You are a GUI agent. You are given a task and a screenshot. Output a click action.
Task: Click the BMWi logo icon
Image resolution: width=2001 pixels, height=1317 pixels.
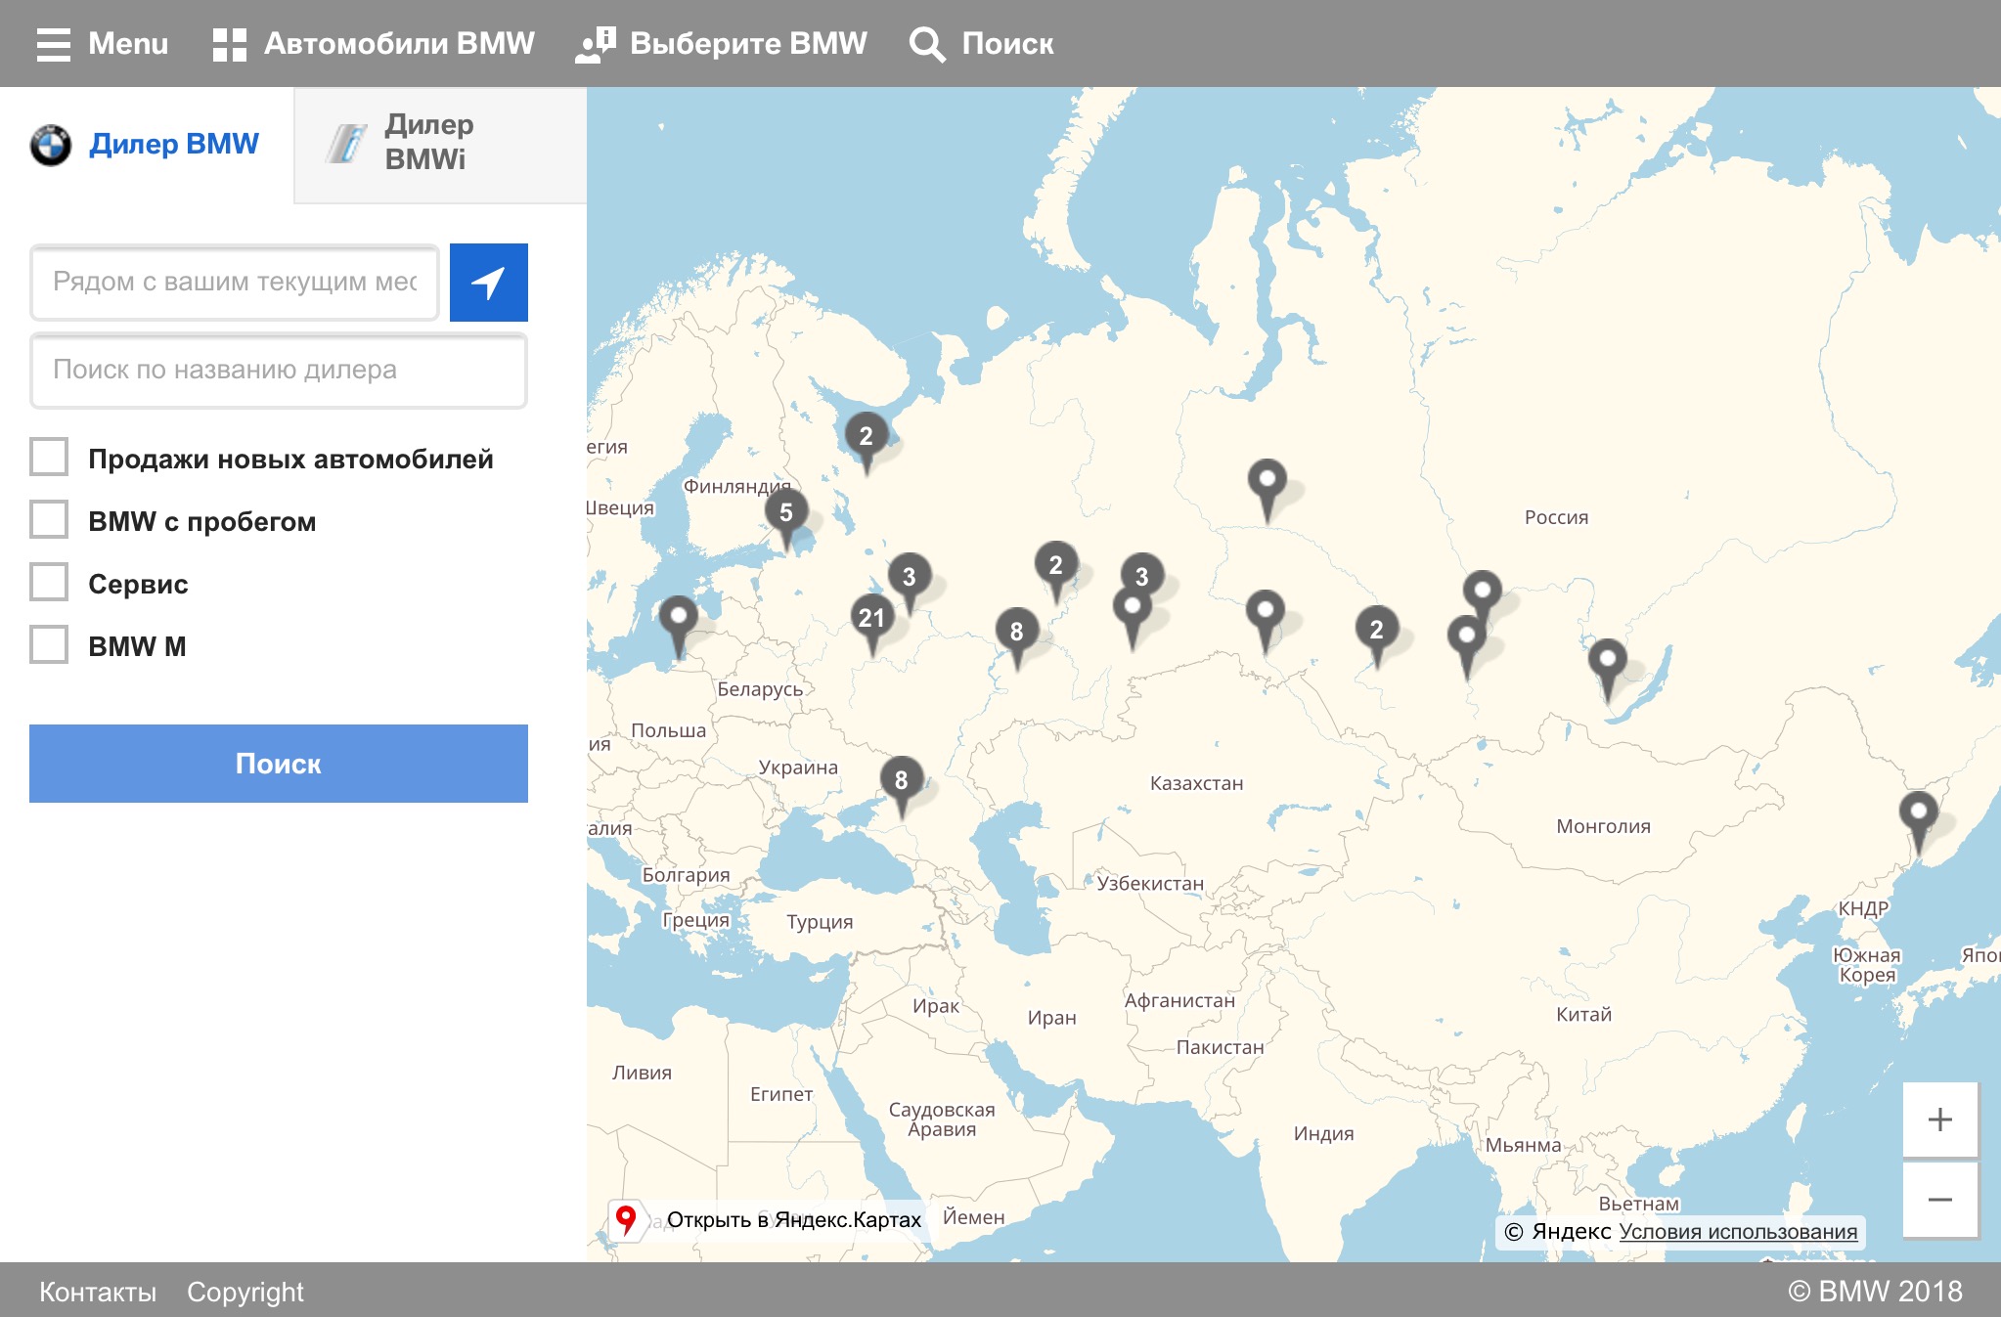pyautogui.click(x=346, y=144)
